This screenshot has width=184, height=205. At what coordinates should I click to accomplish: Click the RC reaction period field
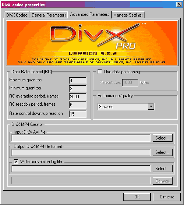pos(78,105)
